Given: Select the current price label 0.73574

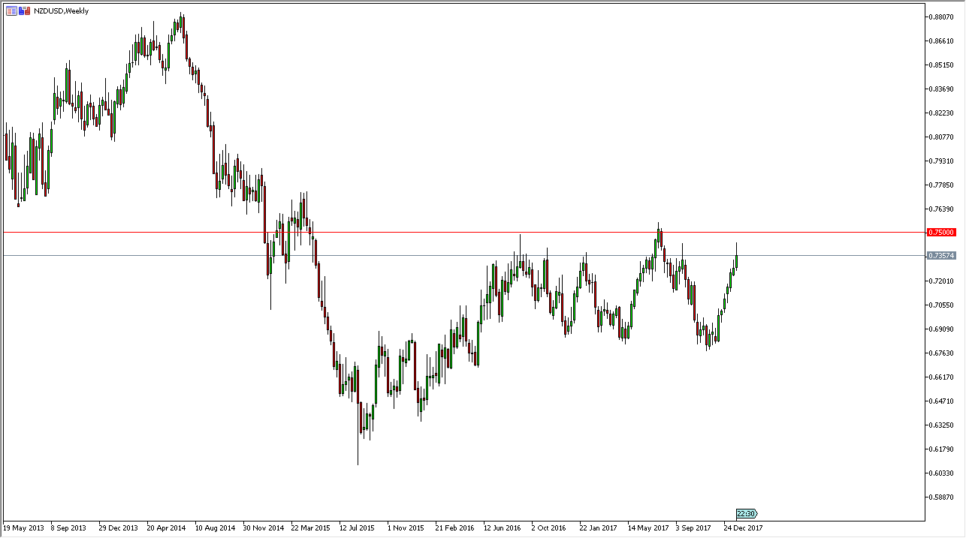Looking at the screenshot, I should coord(941,256).
